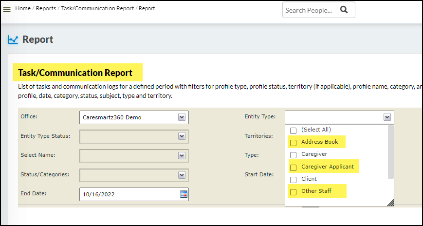The width and height of the screenshot is (423, 226).
Task: Click the Report chart icon
Action: 13,40
